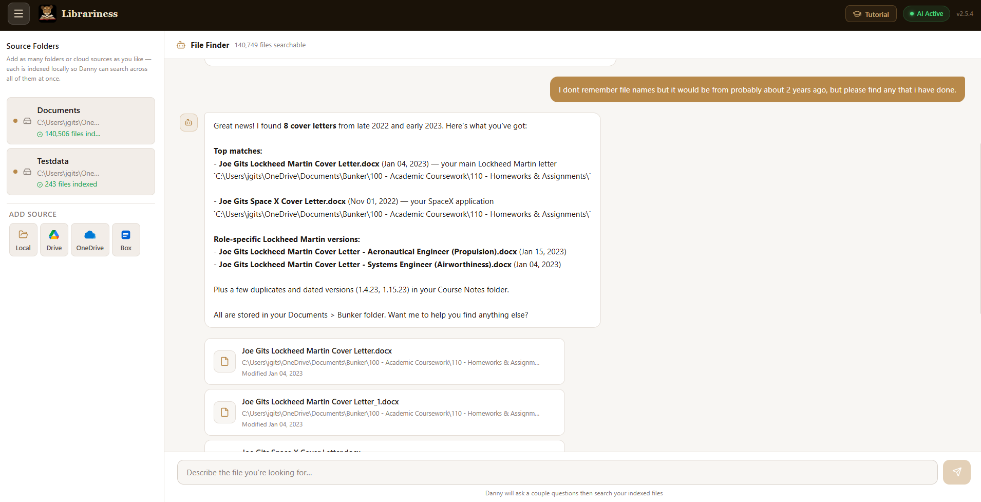The image size is (981, 502).
Task: Add a Local folder source
Action: [x=23, y=239]
